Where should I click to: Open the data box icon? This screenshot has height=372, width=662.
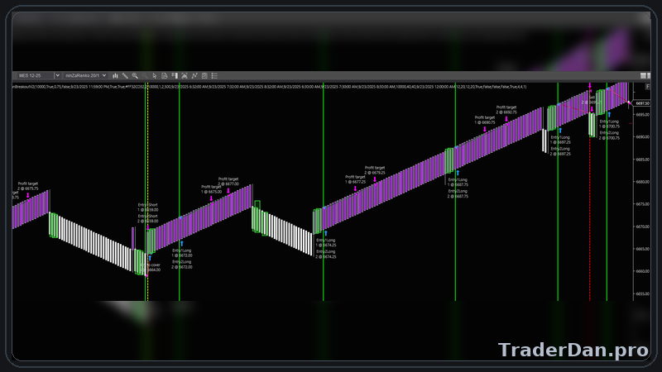(x=165, y=75)
